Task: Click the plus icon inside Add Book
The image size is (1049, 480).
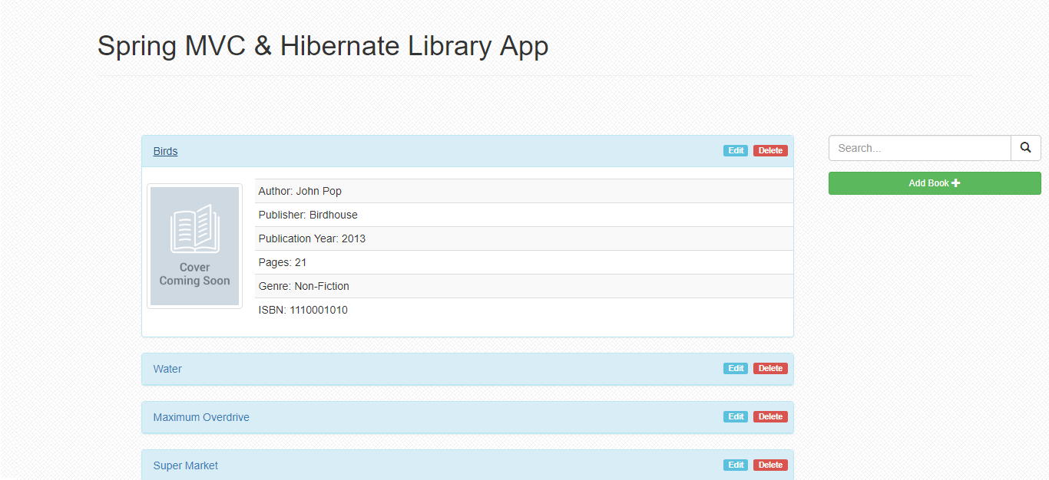Action: (955, 182)
